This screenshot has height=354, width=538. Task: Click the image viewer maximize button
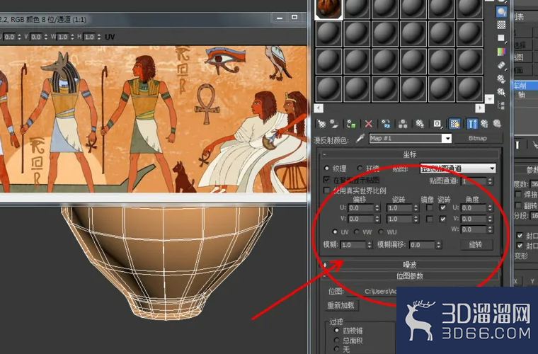pyautogui.click(x=294, y=17)
